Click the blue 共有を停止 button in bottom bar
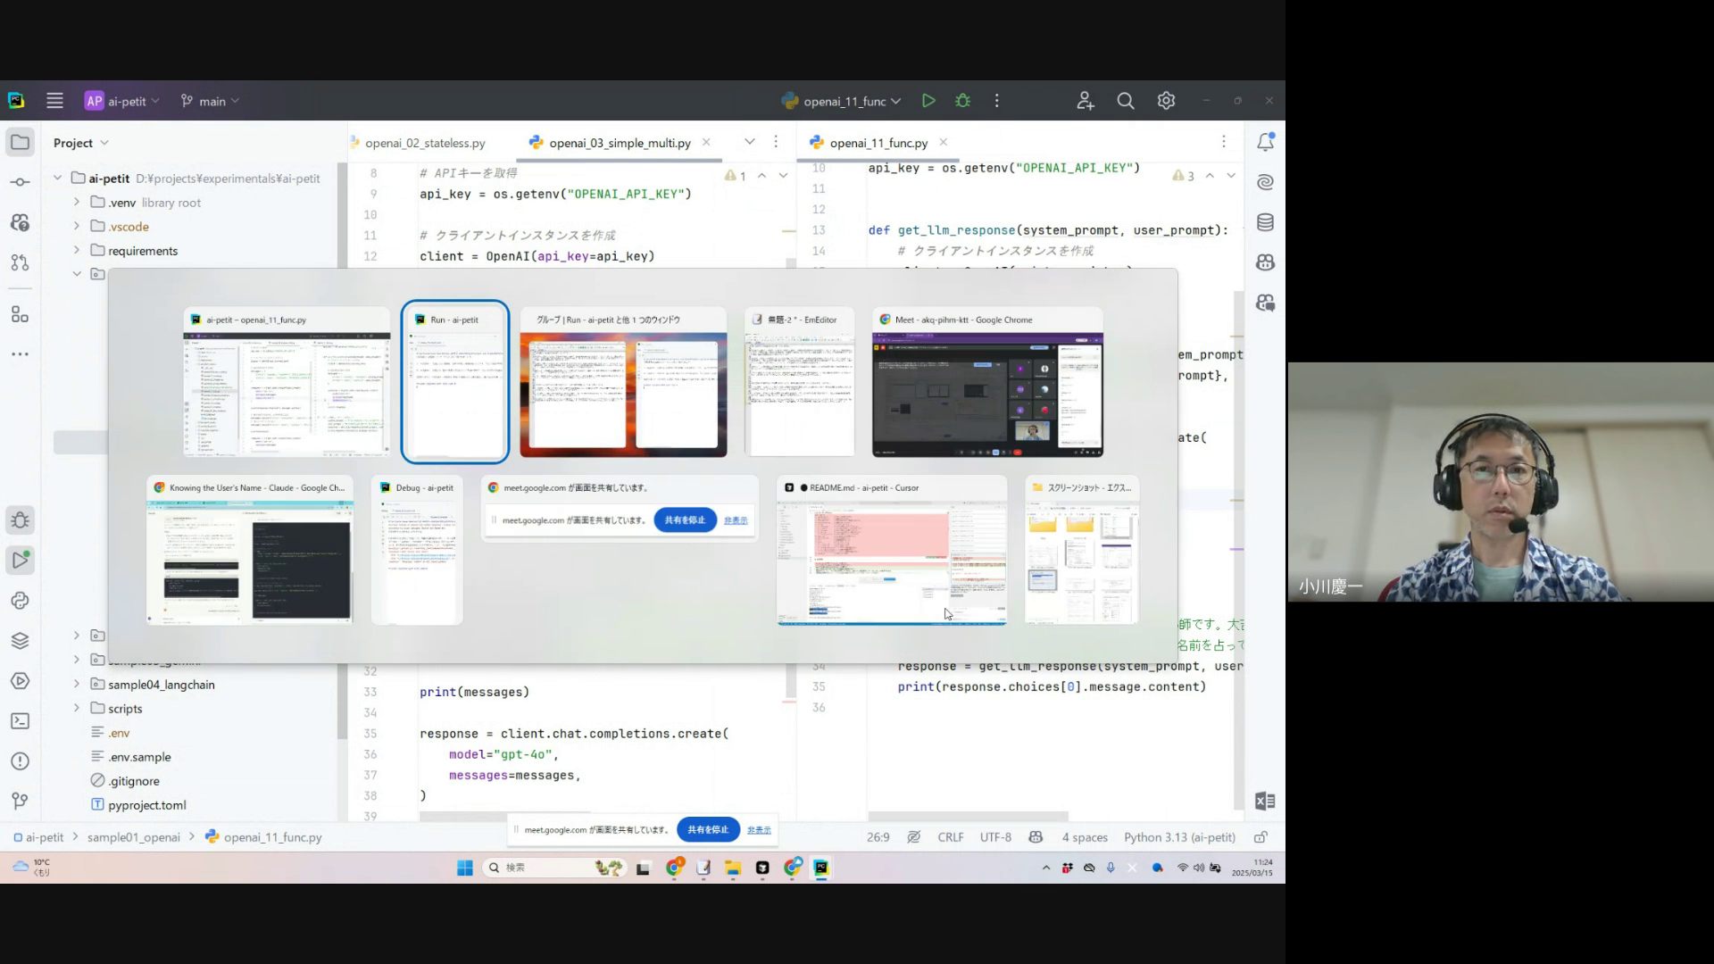The image size is (1714, 964). point(708,829)
